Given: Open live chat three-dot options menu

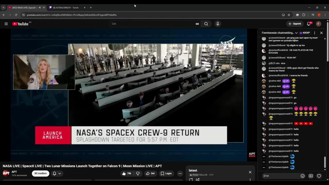Looking at the screenshot, I should (314, 33).
